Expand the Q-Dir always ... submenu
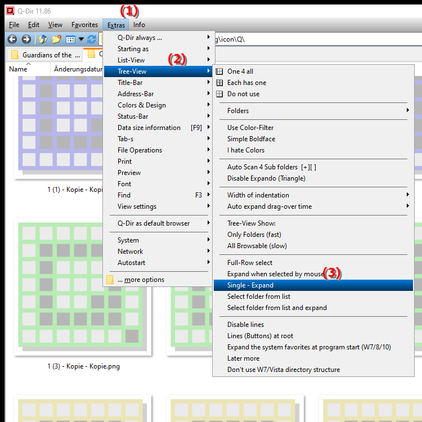This screenshot has width=422, height=422. click(158, 38)
